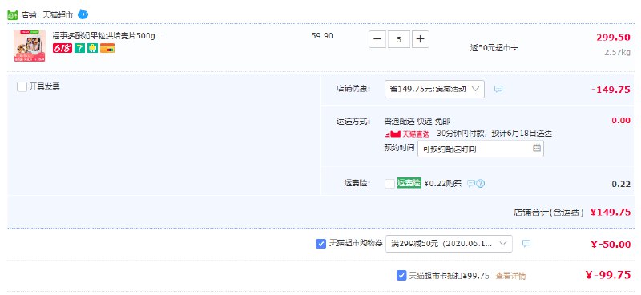Tick the 开具发票 invoice checkbox
This screenshot has height=295, width=641.
[x=22, y=86]
